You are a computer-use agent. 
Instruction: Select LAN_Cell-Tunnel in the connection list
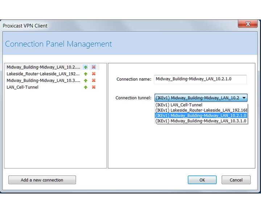[x=22, y=87]
